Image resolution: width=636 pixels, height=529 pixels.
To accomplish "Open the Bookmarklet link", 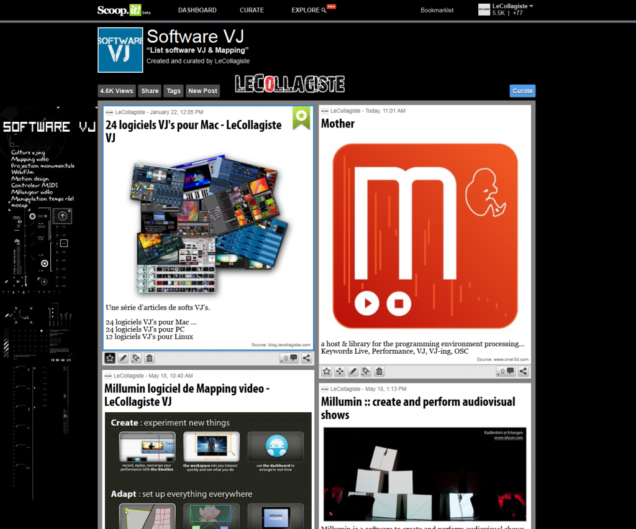I will (x=437, y=10).
